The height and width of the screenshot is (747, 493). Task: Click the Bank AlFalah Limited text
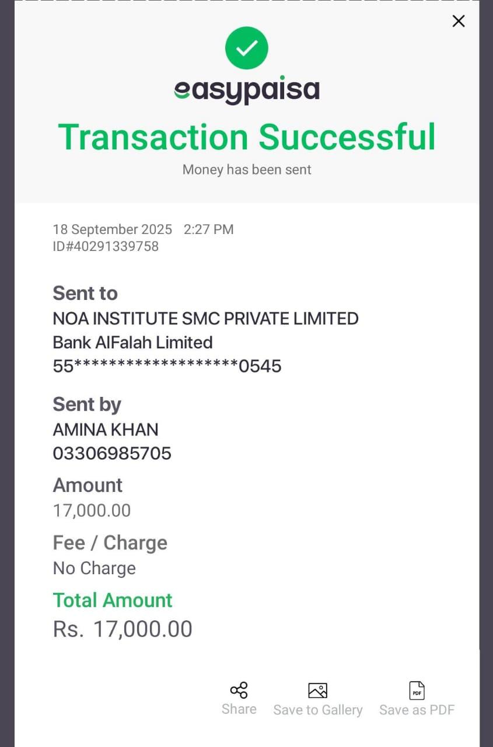[x=132, y=343]
